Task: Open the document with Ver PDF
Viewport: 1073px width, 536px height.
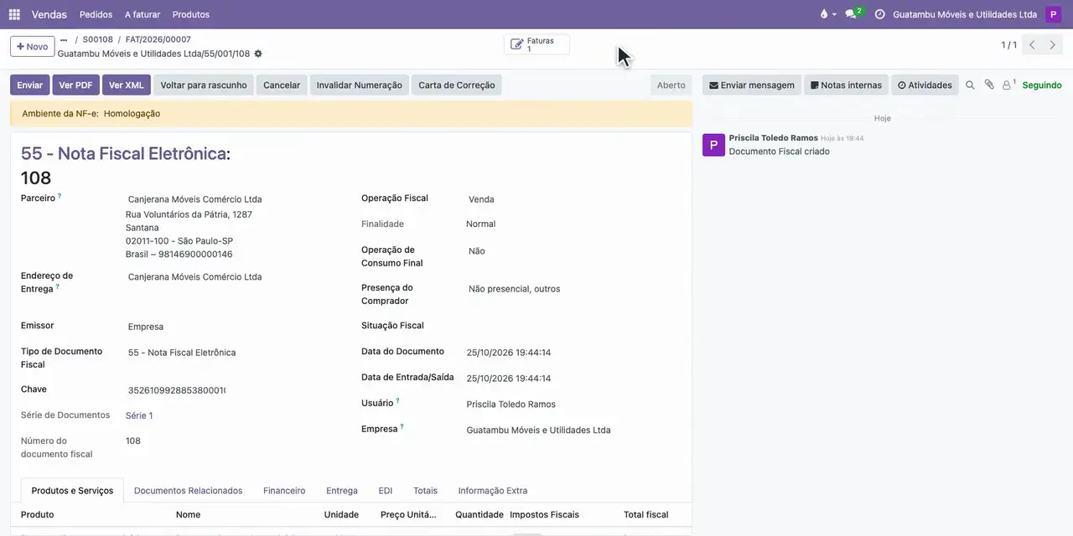Action: pyautogui.click(x=76, y=85)
